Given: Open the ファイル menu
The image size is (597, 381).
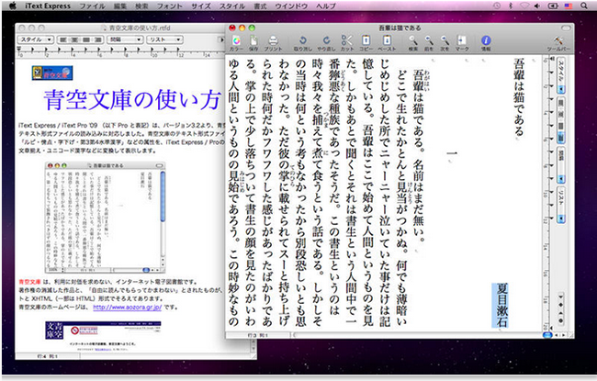Looking at the screenshot, I should coord(93,6).
